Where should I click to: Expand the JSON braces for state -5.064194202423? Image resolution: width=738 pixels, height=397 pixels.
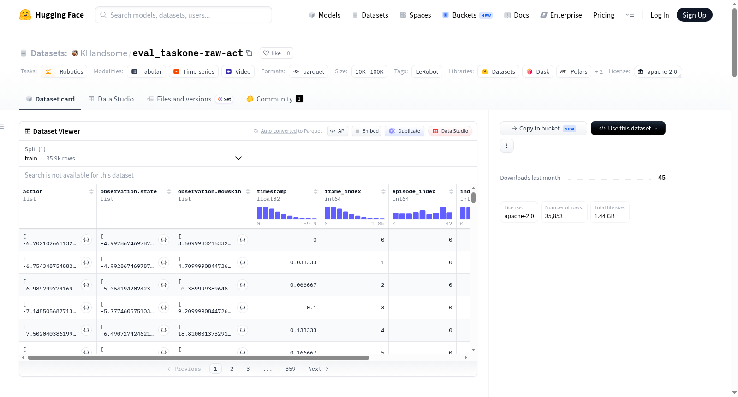[x=164, y=285]
